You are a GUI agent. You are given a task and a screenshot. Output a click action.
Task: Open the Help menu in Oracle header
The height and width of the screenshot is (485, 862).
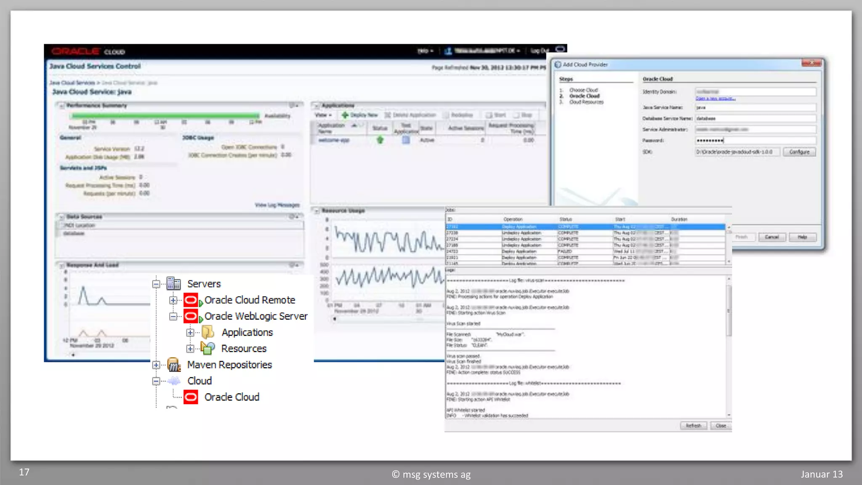tap(425, 51)
